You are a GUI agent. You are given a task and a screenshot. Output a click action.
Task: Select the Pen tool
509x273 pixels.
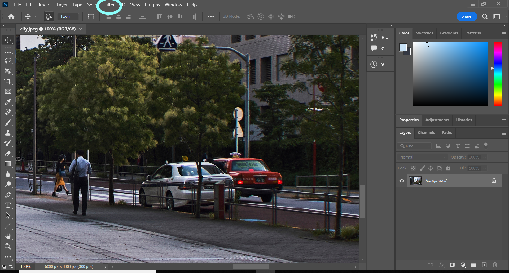tap(8, 195)
